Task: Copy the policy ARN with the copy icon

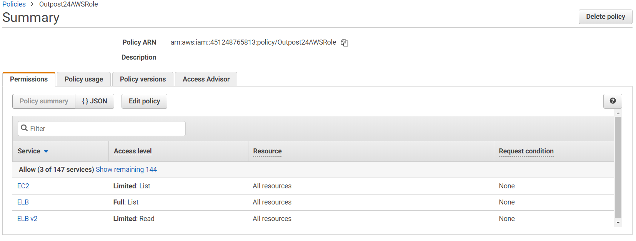Action: tap(345, 43)
